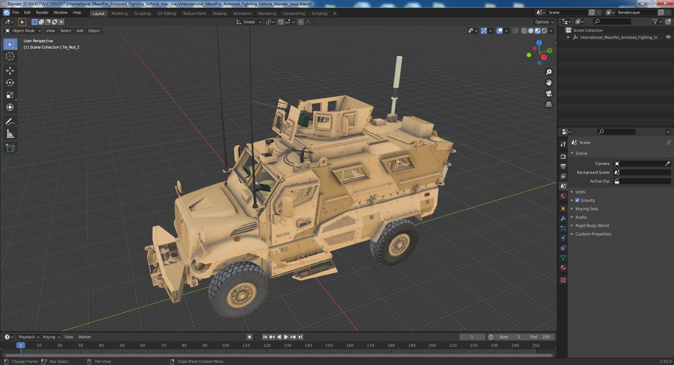Screen dimensions: 674x365
Task: Expand the Rigid Body World panel
Action: tap(592, 225)
